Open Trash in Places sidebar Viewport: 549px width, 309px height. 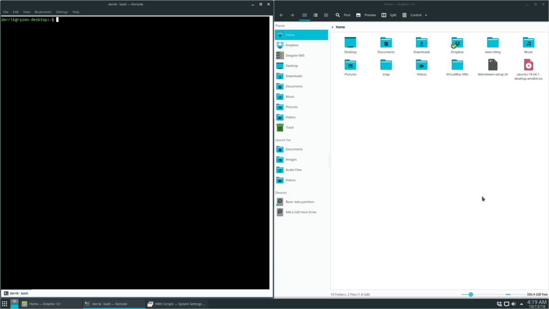pos(302,128)
